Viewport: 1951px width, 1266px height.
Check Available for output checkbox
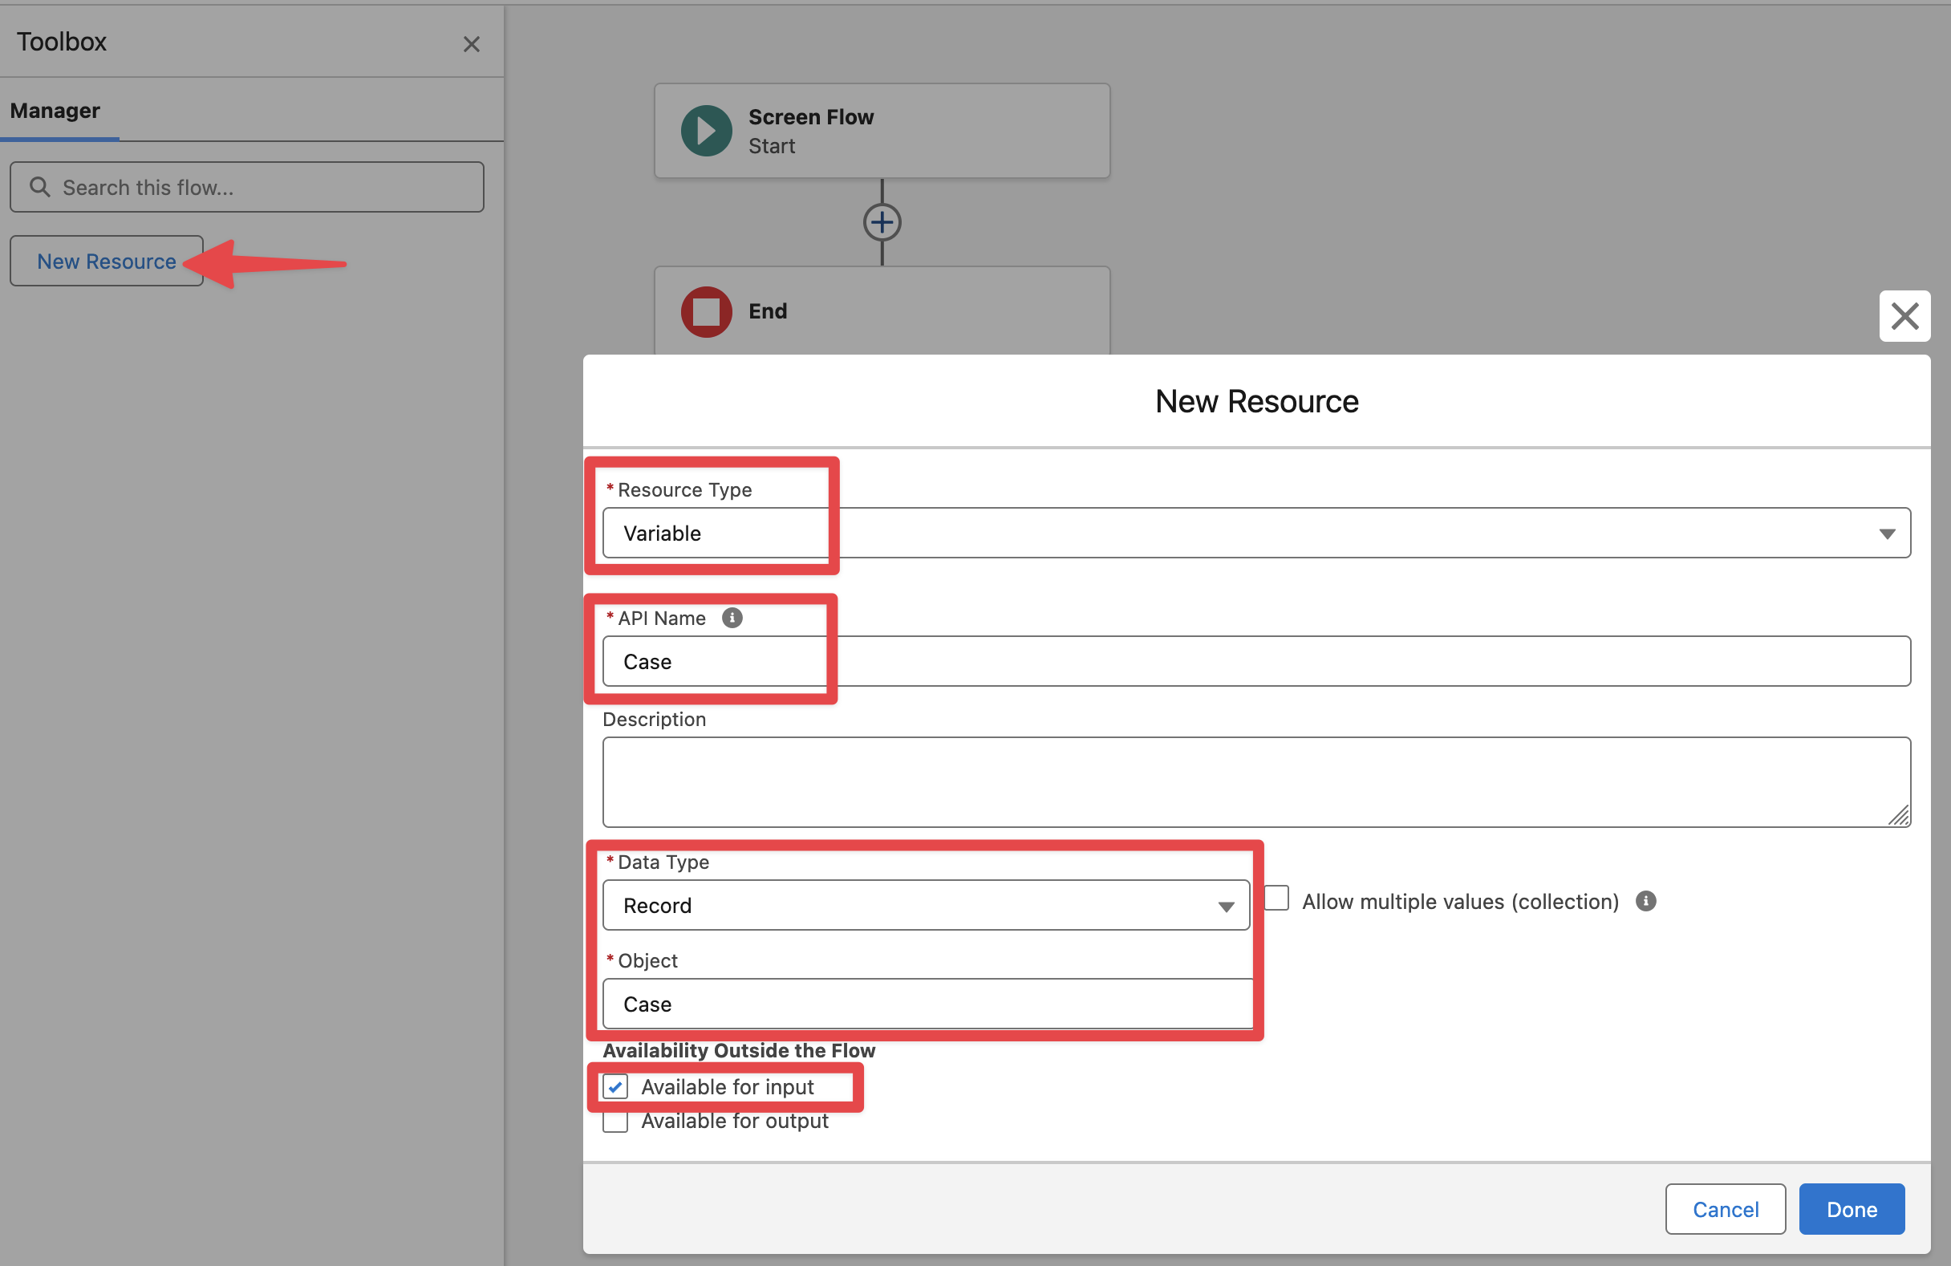coord(615,1122)
